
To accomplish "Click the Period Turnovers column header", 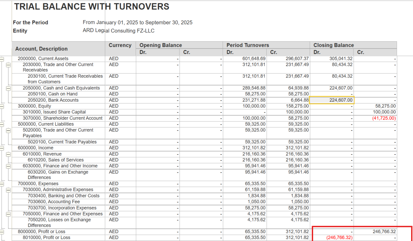I will [x=248, y=45].
